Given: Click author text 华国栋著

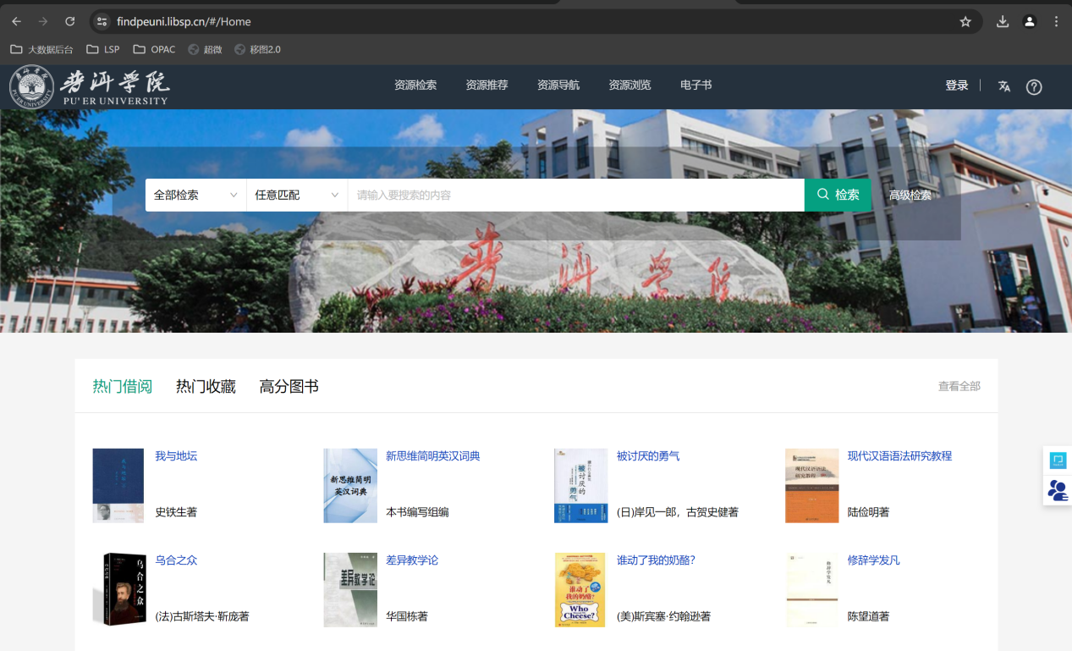Looking at the screenshot, I should coord(407,616).
